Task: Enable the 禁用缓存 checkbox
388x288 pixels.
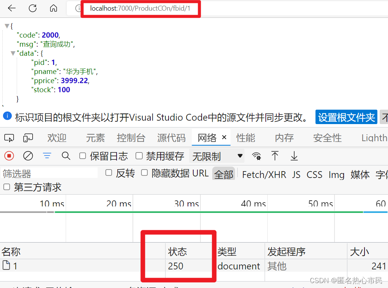Action: [x=139, y=156]
